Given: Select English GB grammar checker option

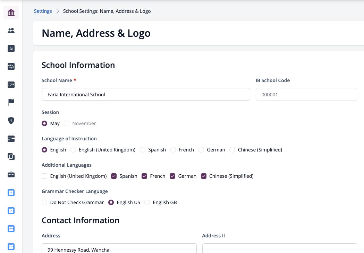Looking at the screenshot, I should tap(147, 202).
